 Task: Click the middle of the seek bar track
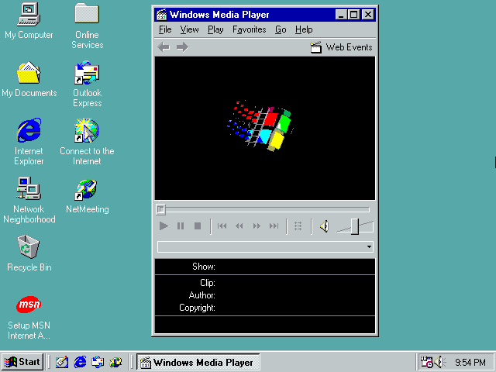[x=264, y=209]
